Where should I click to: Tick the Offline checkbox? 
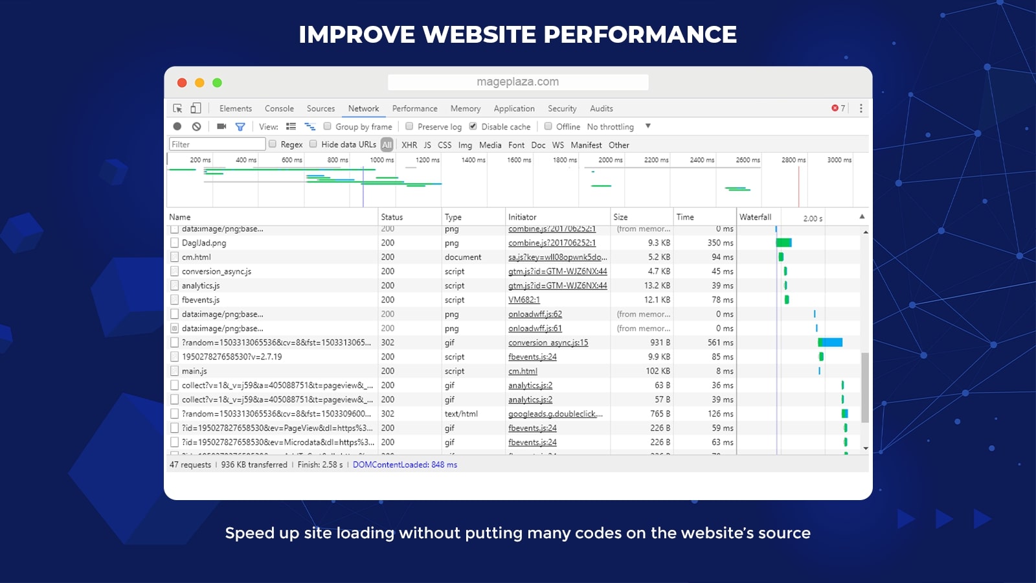pos(548,126)
